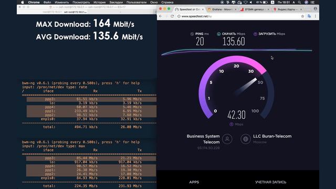Open the Notification Center list icon

tap(313, 2)
